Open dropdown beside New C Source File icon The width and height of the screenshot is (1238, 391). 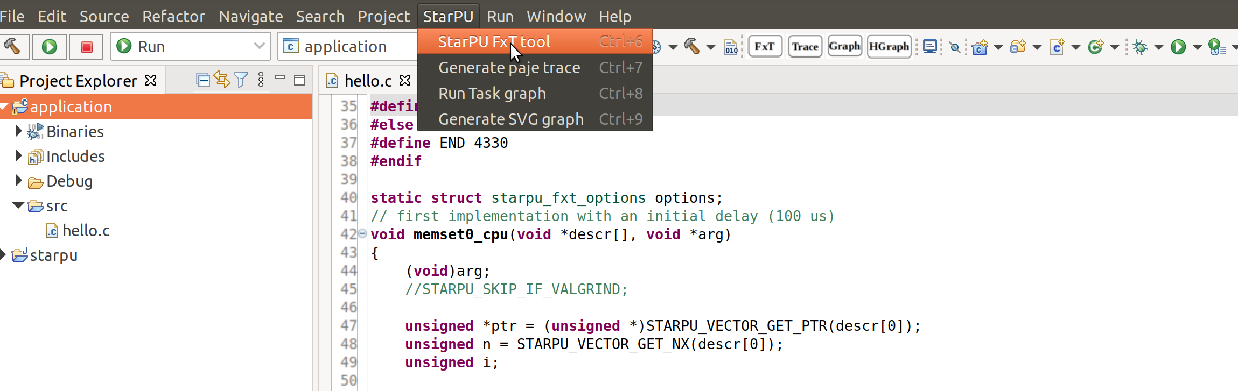pos(1076,47)
